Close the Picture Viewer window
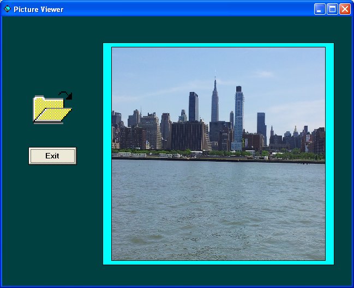This screenshot has width=354, height=288. coord(345,9)
